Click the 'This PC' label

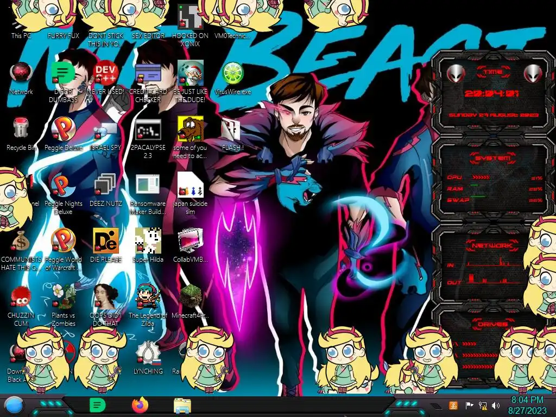tap(21, 35)
